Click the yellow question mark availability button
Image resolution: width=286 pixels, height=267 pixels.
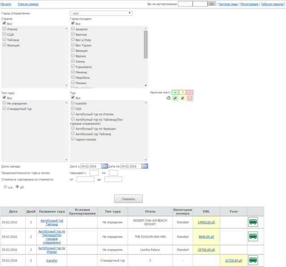(182, 92)
